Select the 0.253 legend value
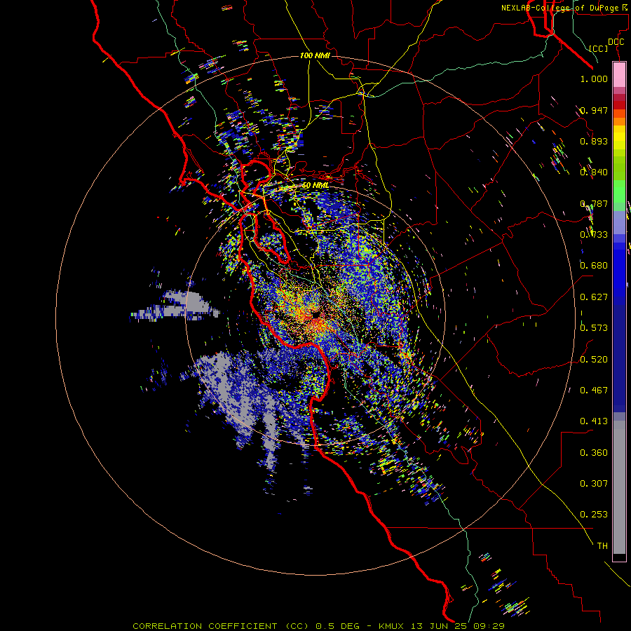This screenshot has height=631, width=631. (594, 515)
